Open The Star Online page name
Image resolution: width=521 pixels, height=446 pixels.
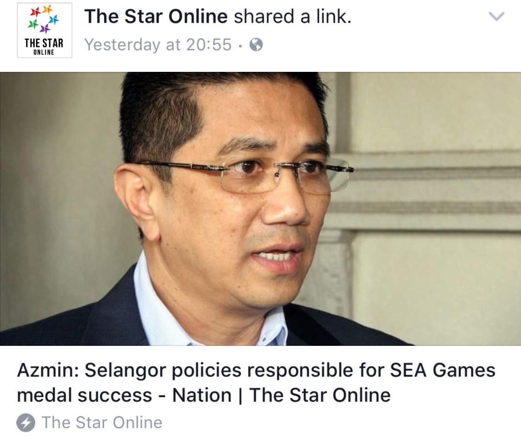click(x=156, y=16)
